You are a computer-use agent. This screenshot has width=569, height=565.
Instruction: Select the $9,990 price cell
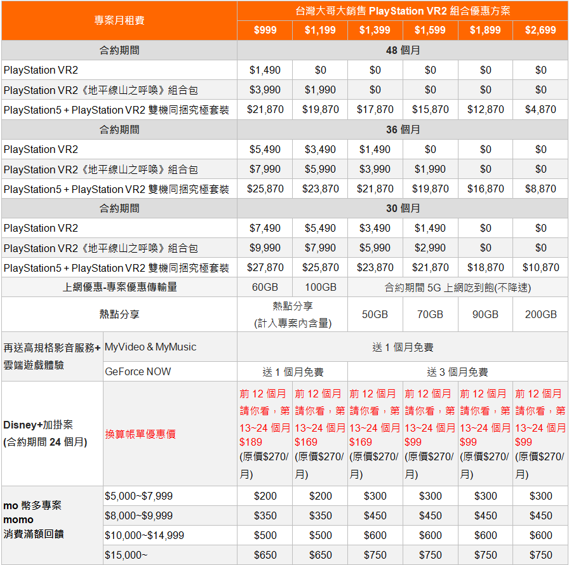point(265,248)
